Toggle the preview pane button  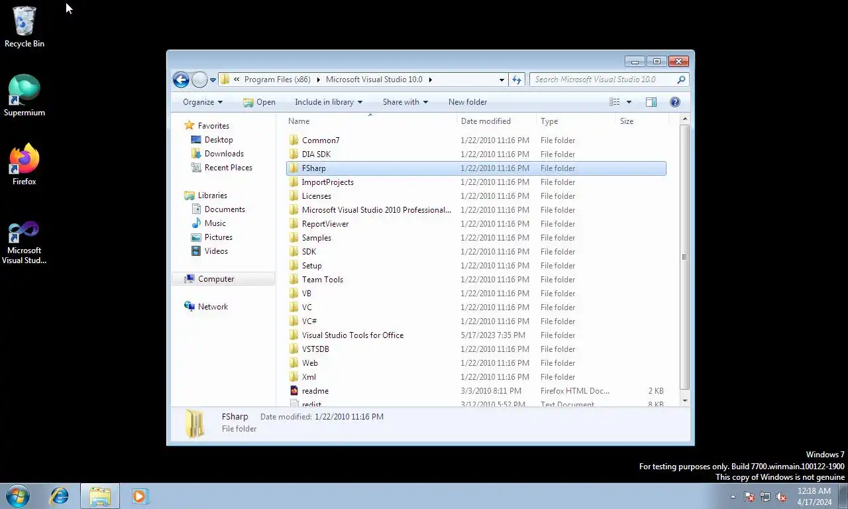651,102
